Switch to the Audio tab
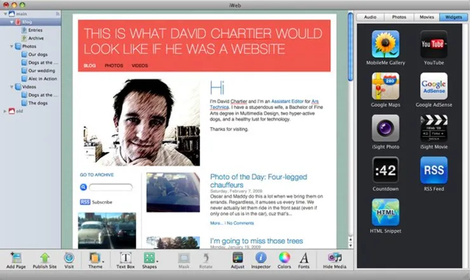This screenshot has height=280, width=470. tap(370, 17)
